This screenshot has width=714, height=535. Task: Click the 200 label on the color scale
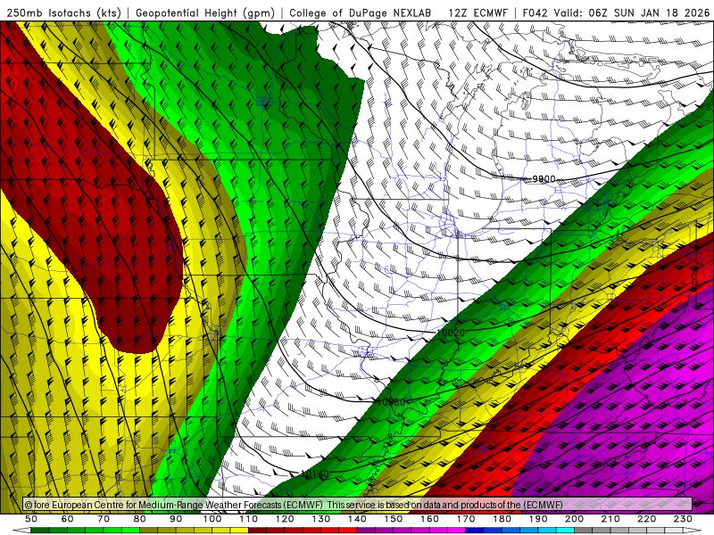tap(574, 519)
